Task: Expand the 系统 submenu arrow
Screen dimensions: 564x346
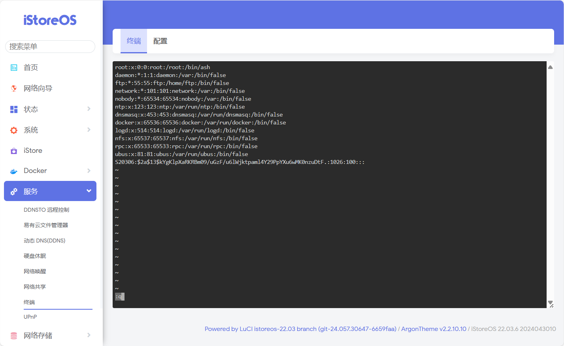Action: (x=89, y=130)
